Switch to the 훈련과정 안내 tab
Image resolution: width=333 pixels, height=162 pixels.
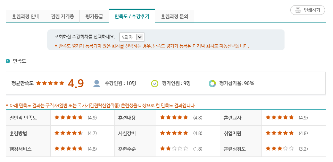point(25,16)
